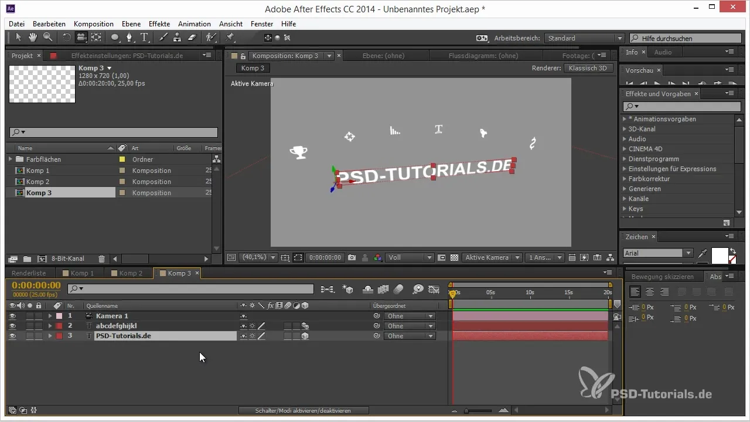The width and height of the screenshot is (750, 422).
Task: Select the Hand tool
Action: click(x=33, y=38)
